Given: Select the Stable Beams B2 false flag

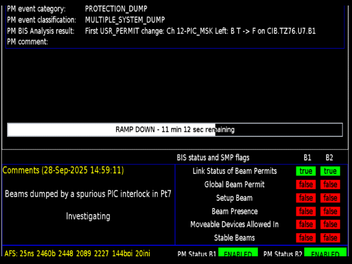Looking at the screenshot, I should [x=330, y=238].
